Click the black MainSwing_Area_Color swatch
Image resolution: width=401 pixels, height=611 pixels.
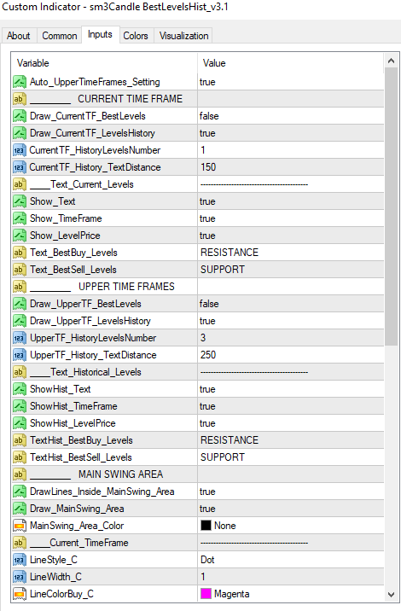click(206, 526)
